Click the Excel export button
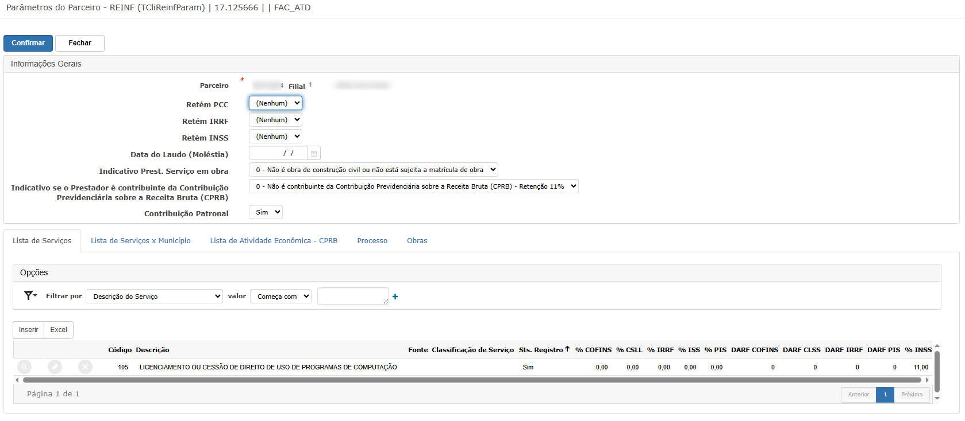 [x=59, y=330]
